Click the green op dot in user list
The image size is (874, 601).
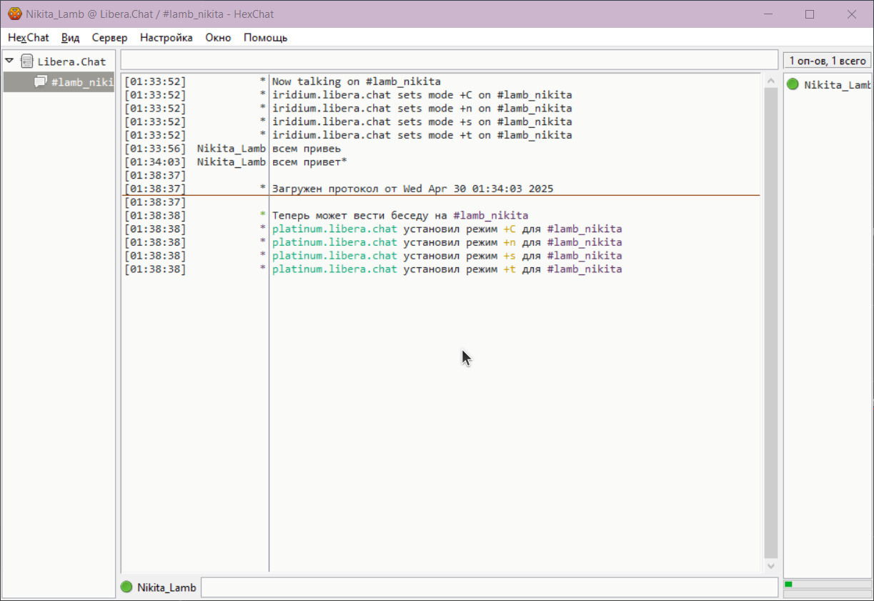[793, 84]
